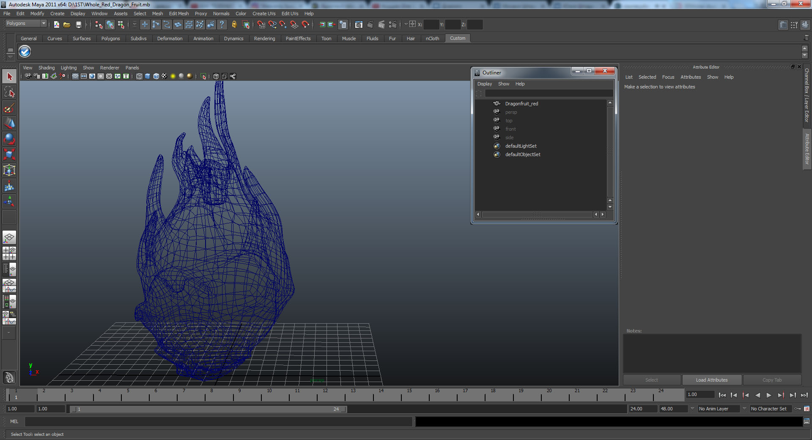Image resolution: width=812 pixels, height=440 pixels.
Task: Select the Lasso tool in toolbox
Action: tap(9, 92)
